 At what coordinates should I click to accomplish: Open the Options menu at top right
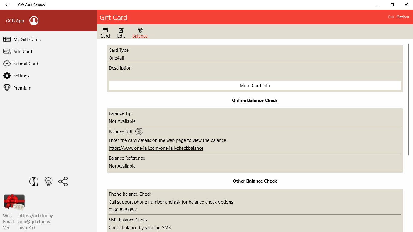click(x=399, y=17)
